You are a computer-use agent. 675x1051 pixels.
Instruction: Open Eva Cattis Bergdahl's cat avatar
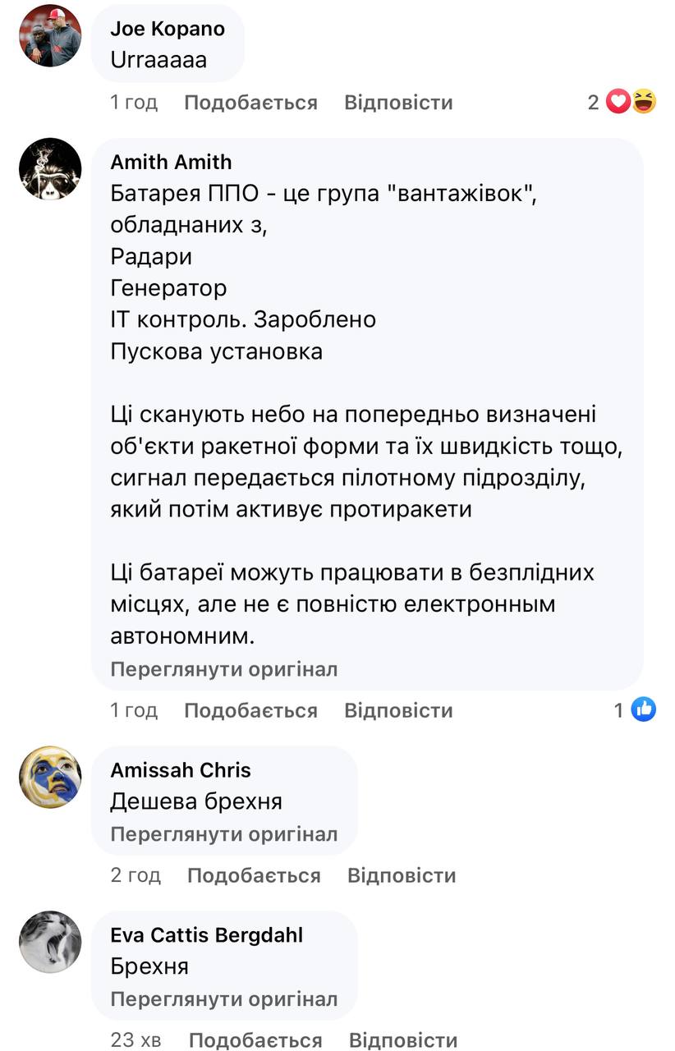tap(50, 942)
